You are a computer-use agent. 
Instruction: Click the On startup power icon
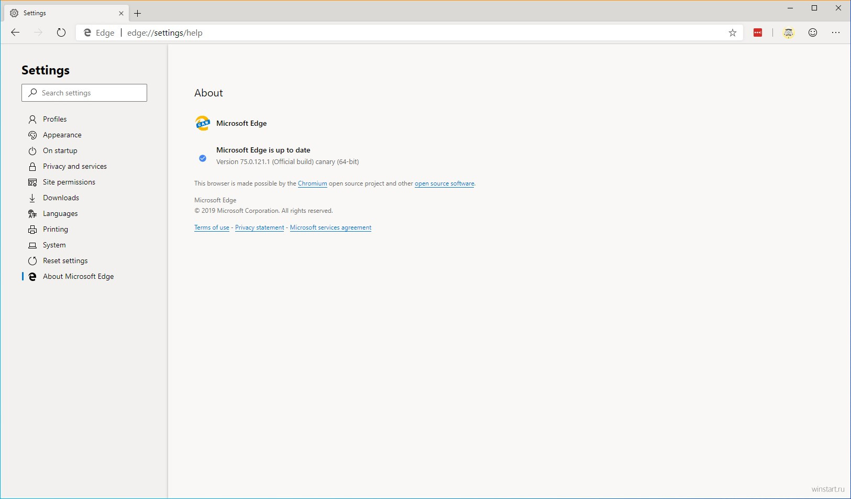pos(32,151)
